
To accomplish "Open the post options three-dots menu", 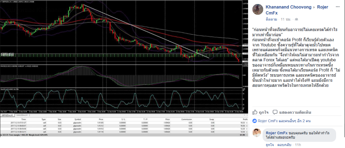I will coord(337,7).
